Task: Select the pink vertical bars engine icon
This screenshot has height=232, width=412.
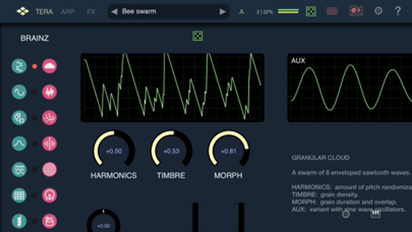Action: click(x=49, y=144)
